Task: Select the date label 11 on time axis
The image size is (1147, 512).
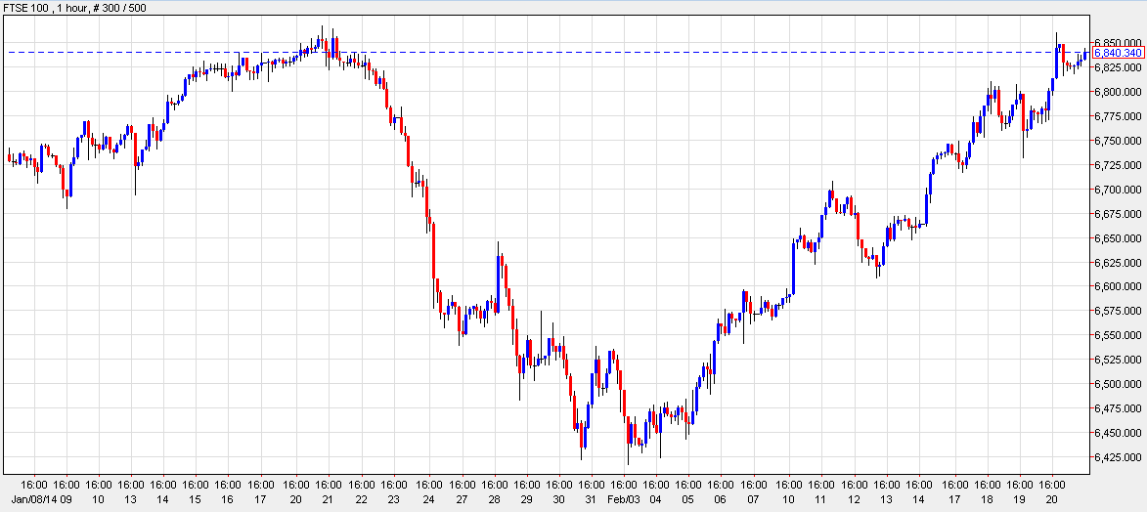Action: (821, 498)
